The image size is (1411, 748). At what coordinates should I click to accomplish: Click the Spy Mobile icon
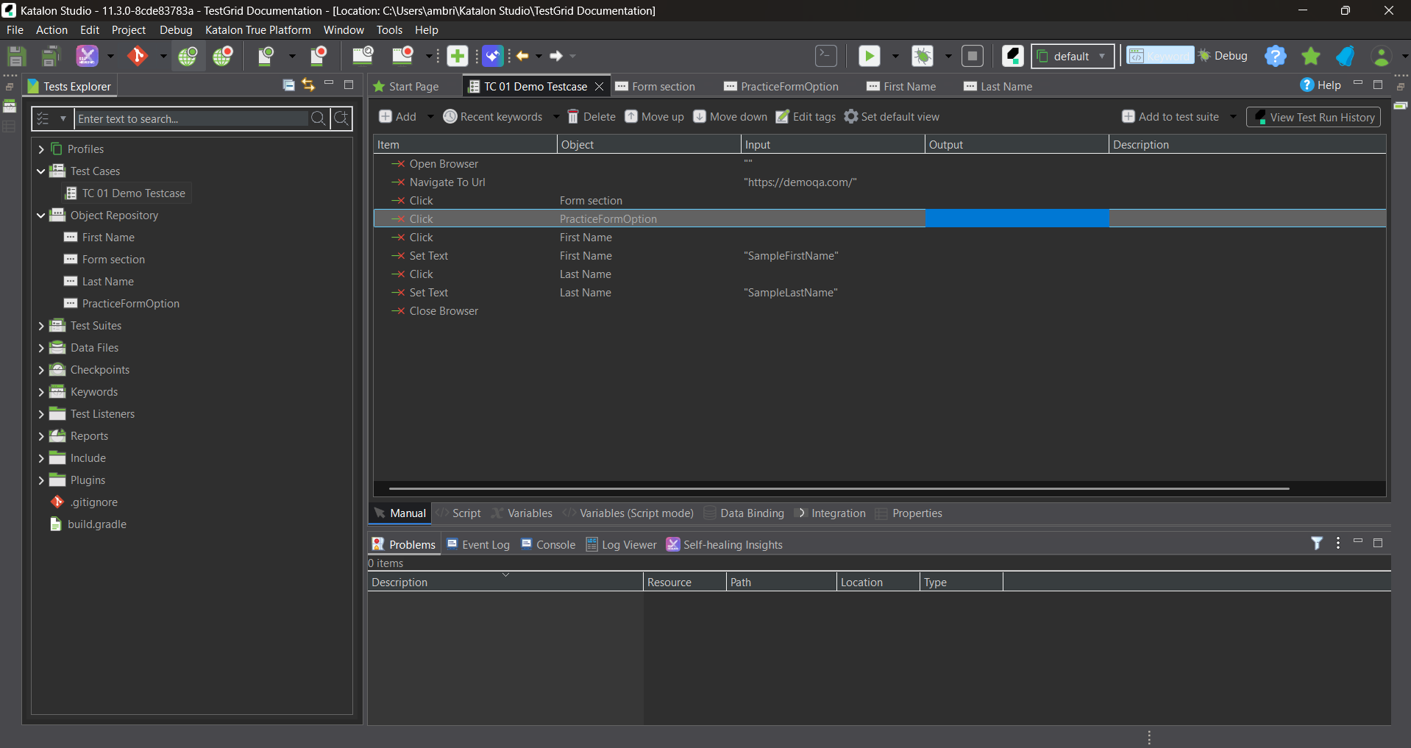coord(266,56)
